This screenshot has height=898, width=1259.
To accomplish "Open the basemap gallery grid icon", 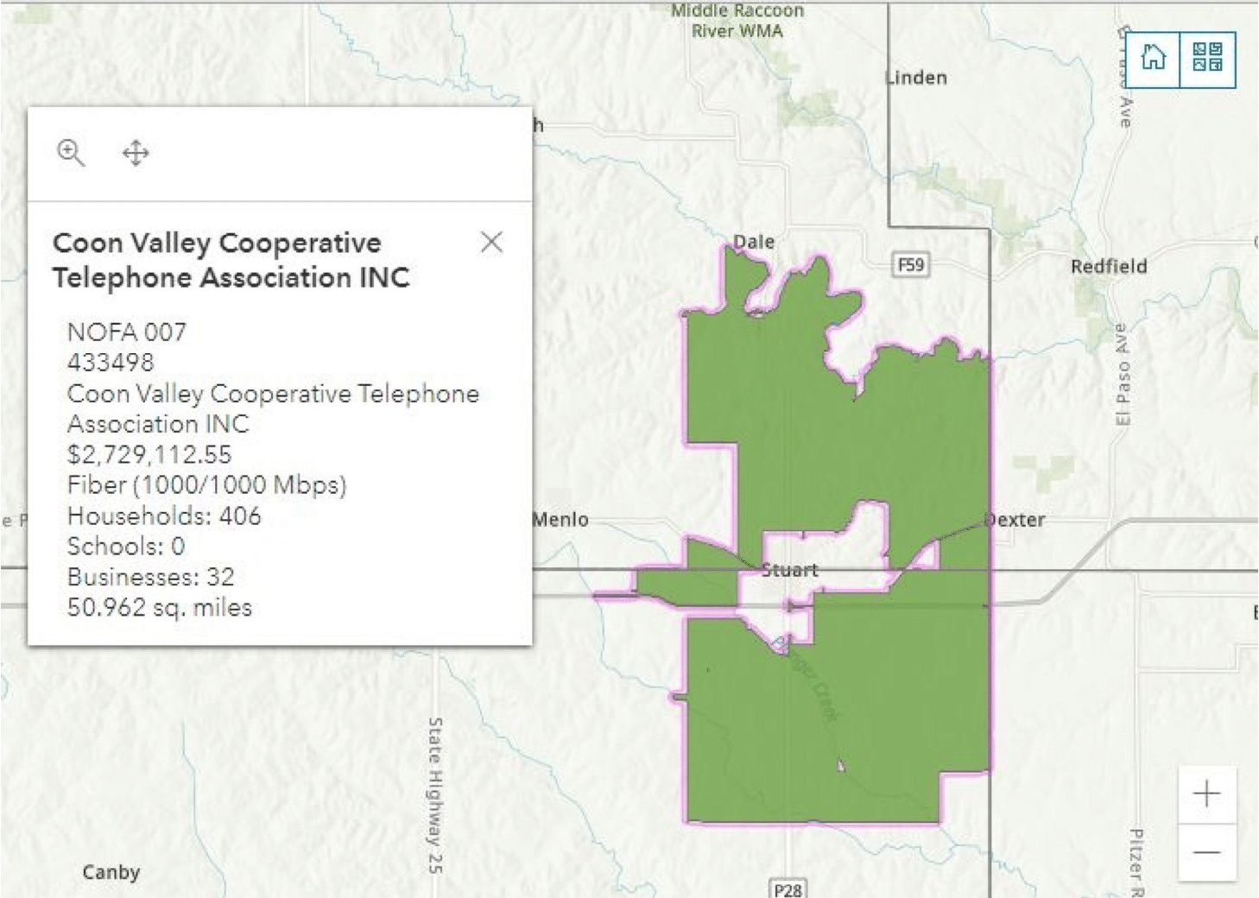I will tap(1207, 59).
